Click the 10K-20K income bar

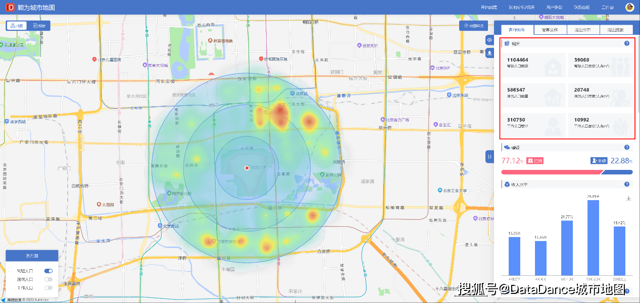(x=594, y=237)
